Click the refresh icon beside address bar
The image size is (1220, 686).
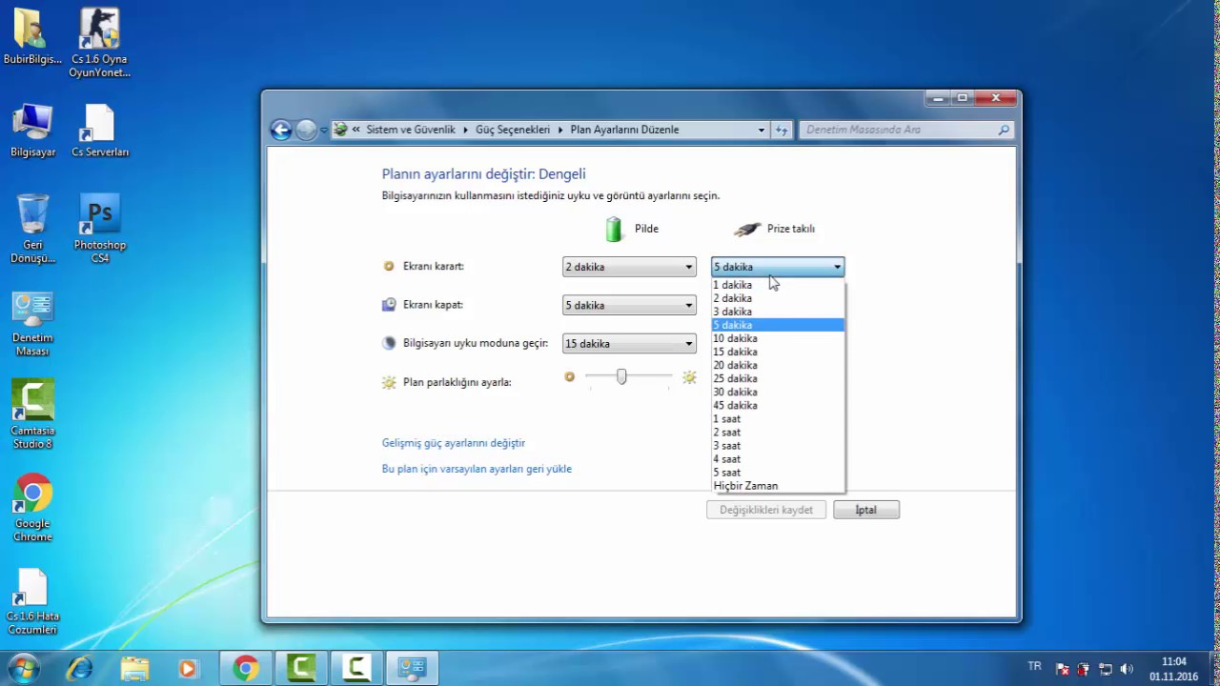[x=782, y=131]
